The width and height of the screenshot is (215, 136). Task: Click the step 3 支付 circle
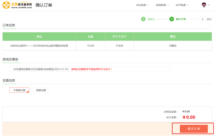[202, 19]
